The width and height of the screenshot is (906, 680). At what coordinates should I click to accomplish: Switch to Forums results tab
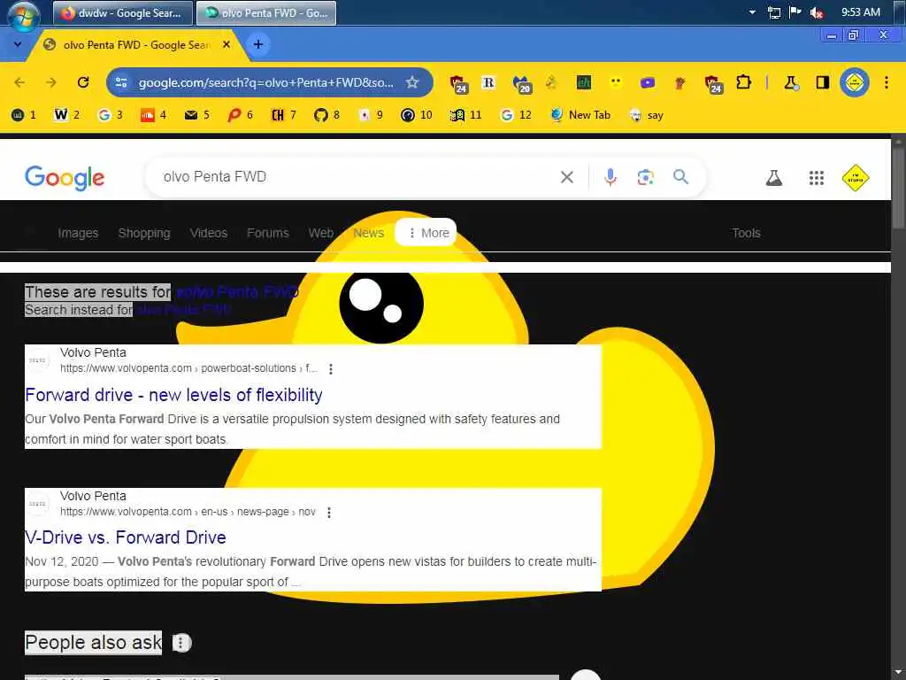pos(268,233)
